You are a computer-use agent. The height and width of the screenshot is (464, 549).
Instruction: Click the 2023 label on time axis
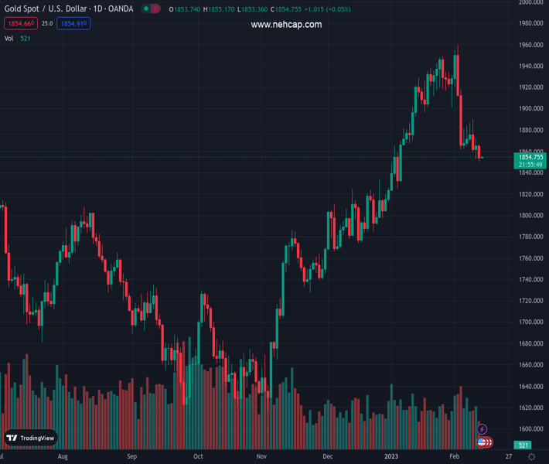click(391, 457)
